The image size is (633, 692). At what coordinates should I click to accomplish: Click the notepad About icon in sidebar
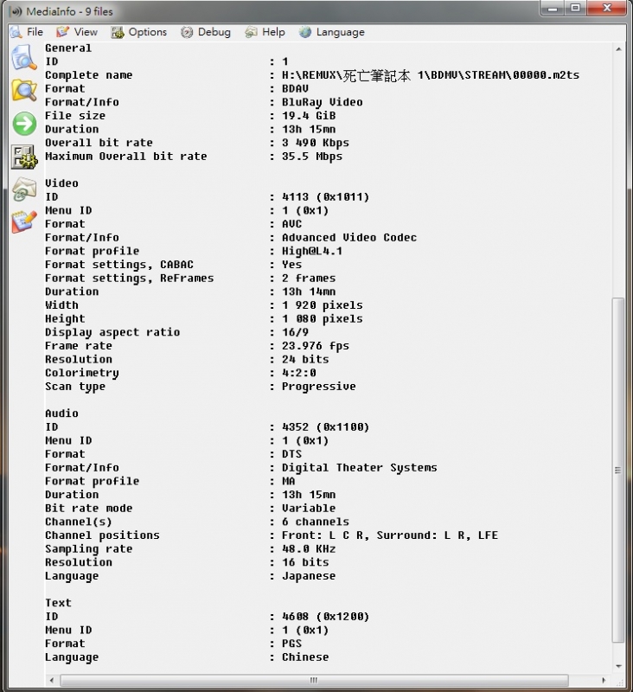click(22, 221)
